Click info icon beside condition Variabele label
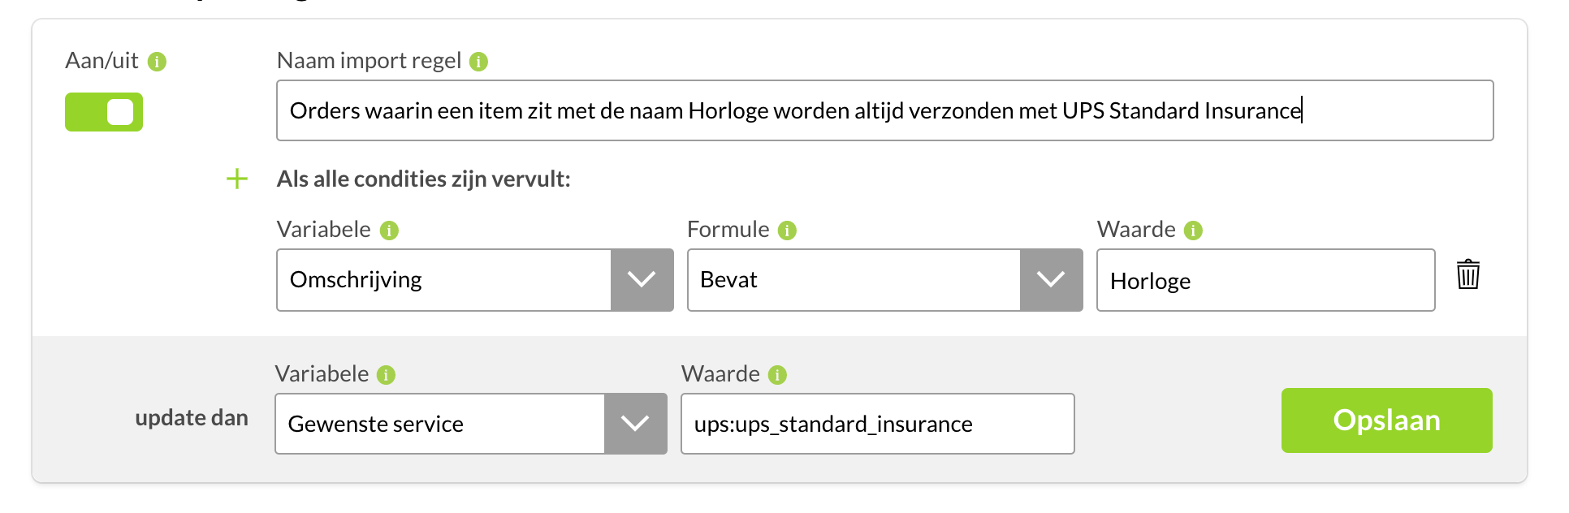Viewport: 1569px width, 513px height. pos(389,231)
